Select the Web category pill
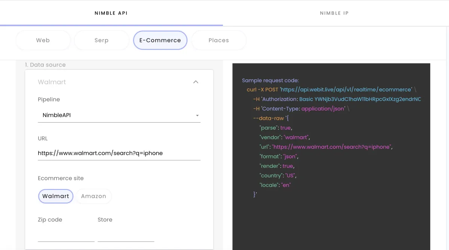The image size is (449, 250). pos(43,40)
